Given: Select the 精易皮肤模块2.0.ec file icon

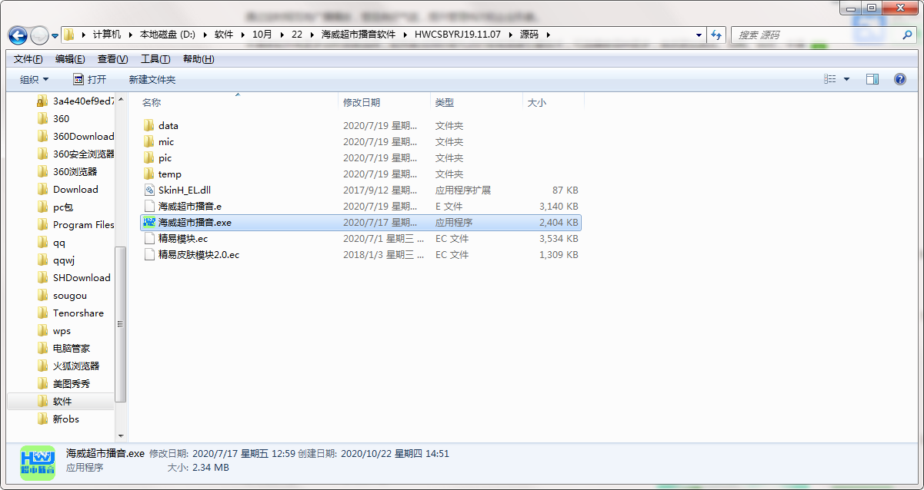Looking at the screenshot, I should [149, 254].
